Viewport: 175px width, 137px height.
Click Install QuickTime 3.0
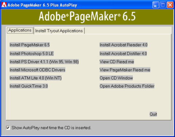click(28, 86)
